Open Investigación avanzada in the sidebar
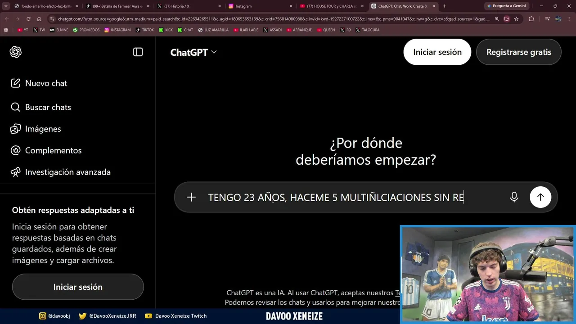Image resolution: width=576 pixels, height=324 pixels. [x=60, y=172]
